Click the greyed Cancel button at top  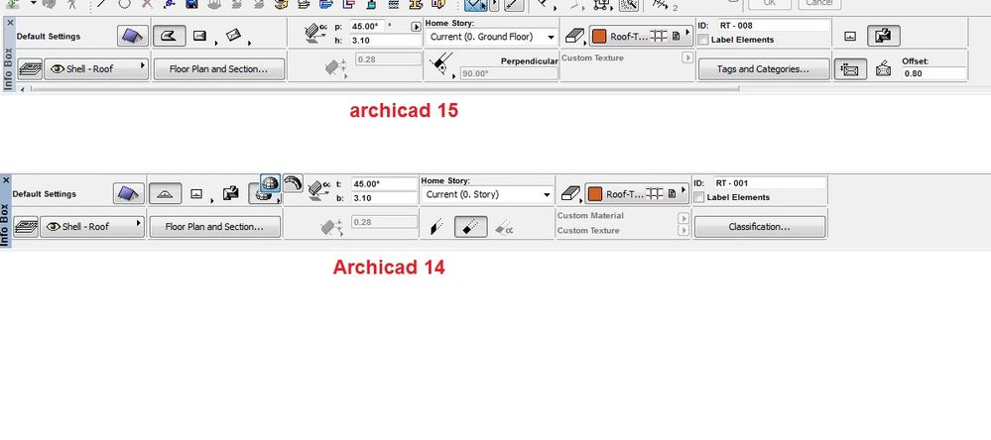[819, 3]
